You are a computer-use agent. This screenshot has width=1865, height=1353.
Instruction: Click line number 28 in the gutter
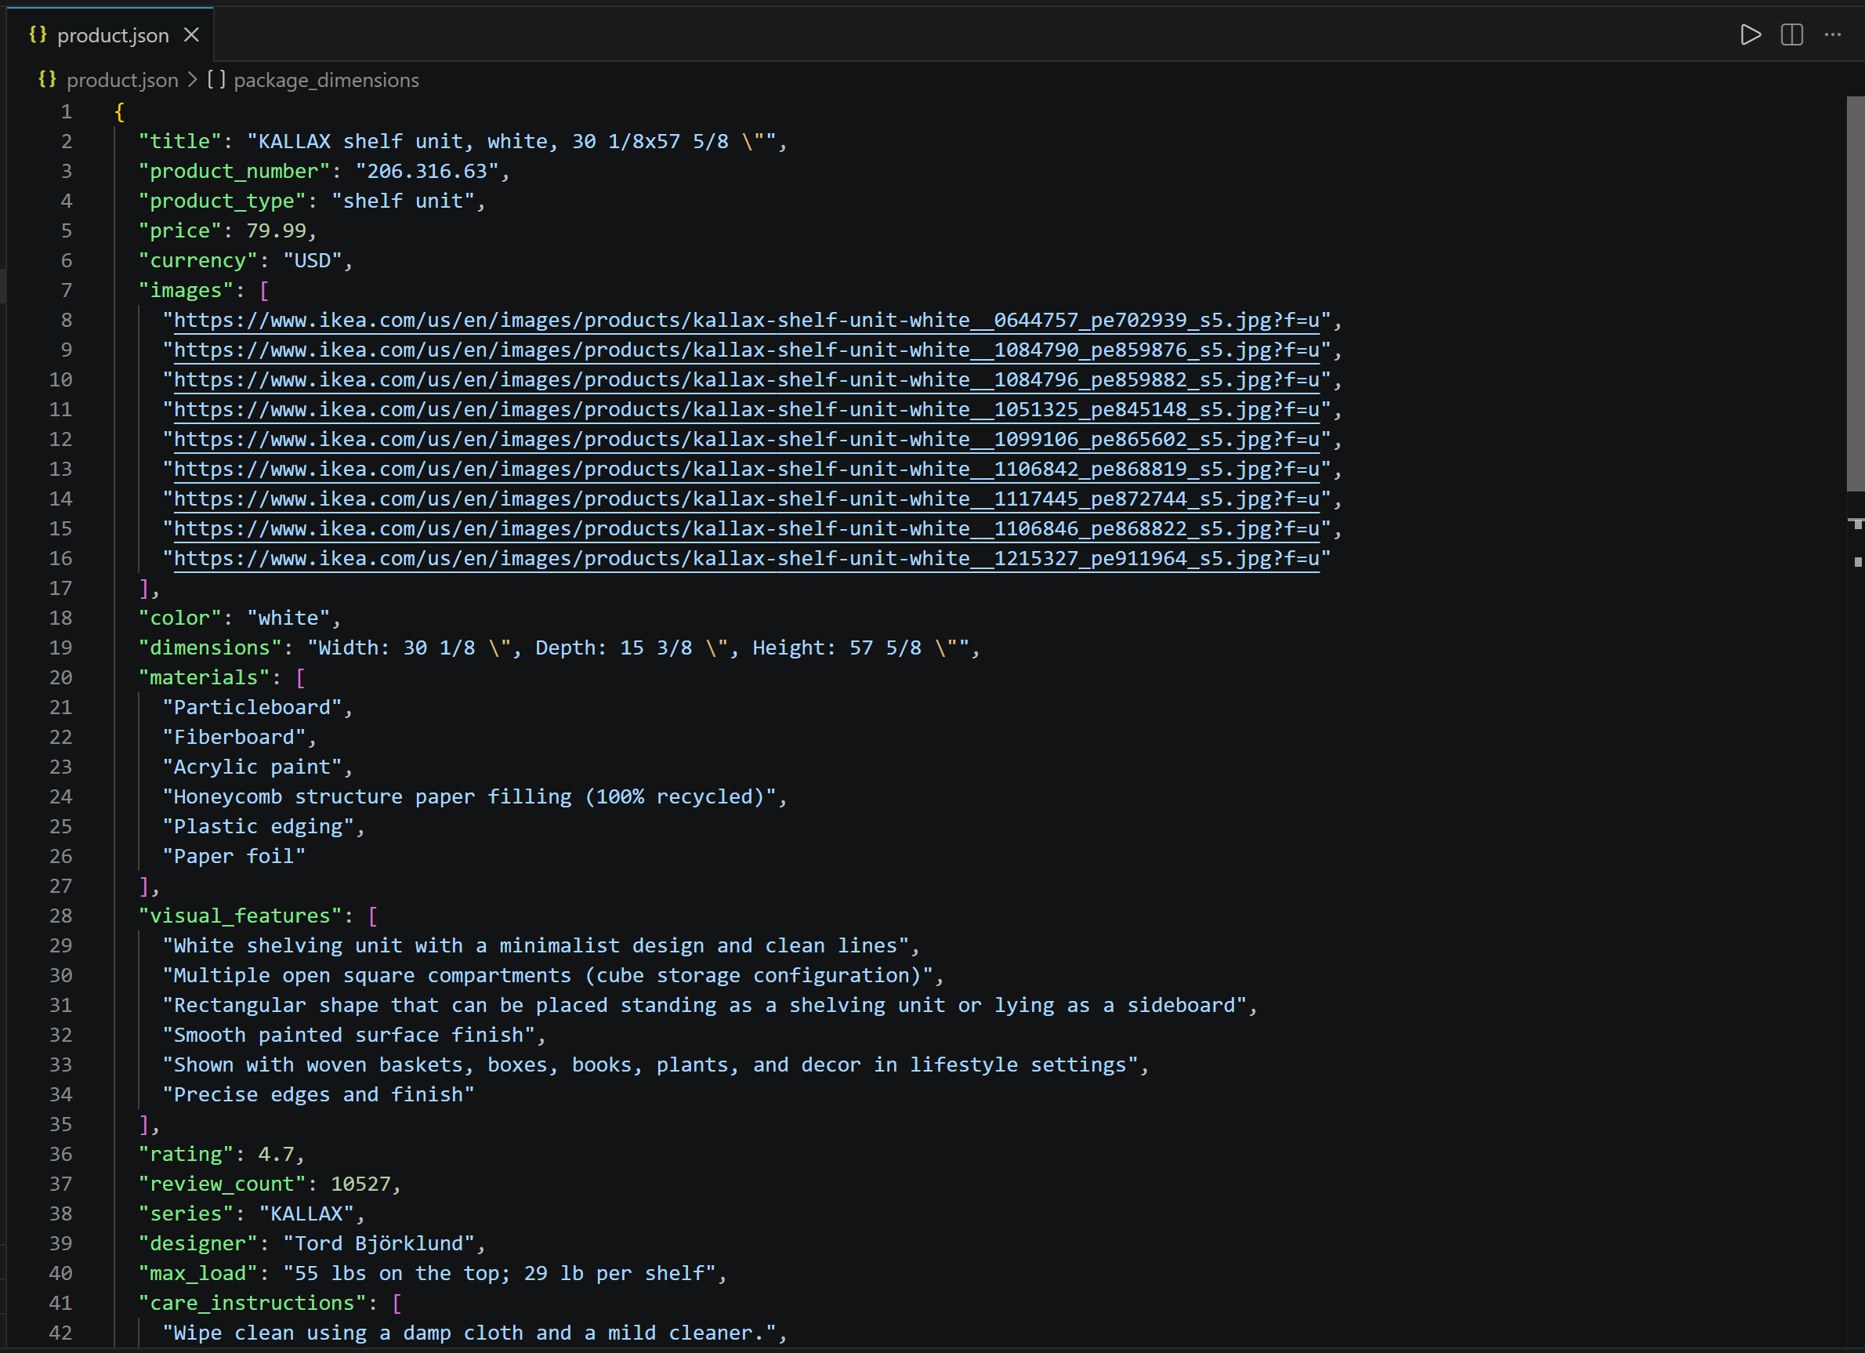tap(61, 916)
